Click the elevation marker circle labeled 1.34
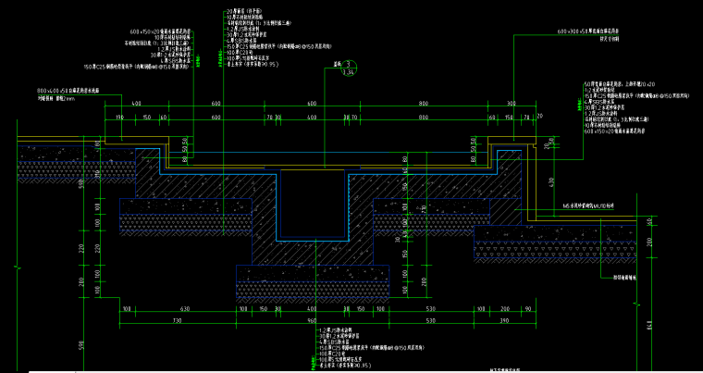Screen dimensions: 703x373 [x=348, y=70]
